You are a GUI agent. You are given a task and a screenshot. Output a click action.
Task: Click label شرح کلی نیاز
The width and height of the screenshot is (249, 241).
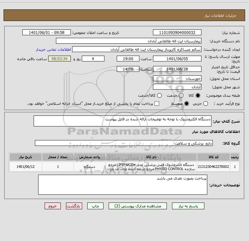click(226, 121)
